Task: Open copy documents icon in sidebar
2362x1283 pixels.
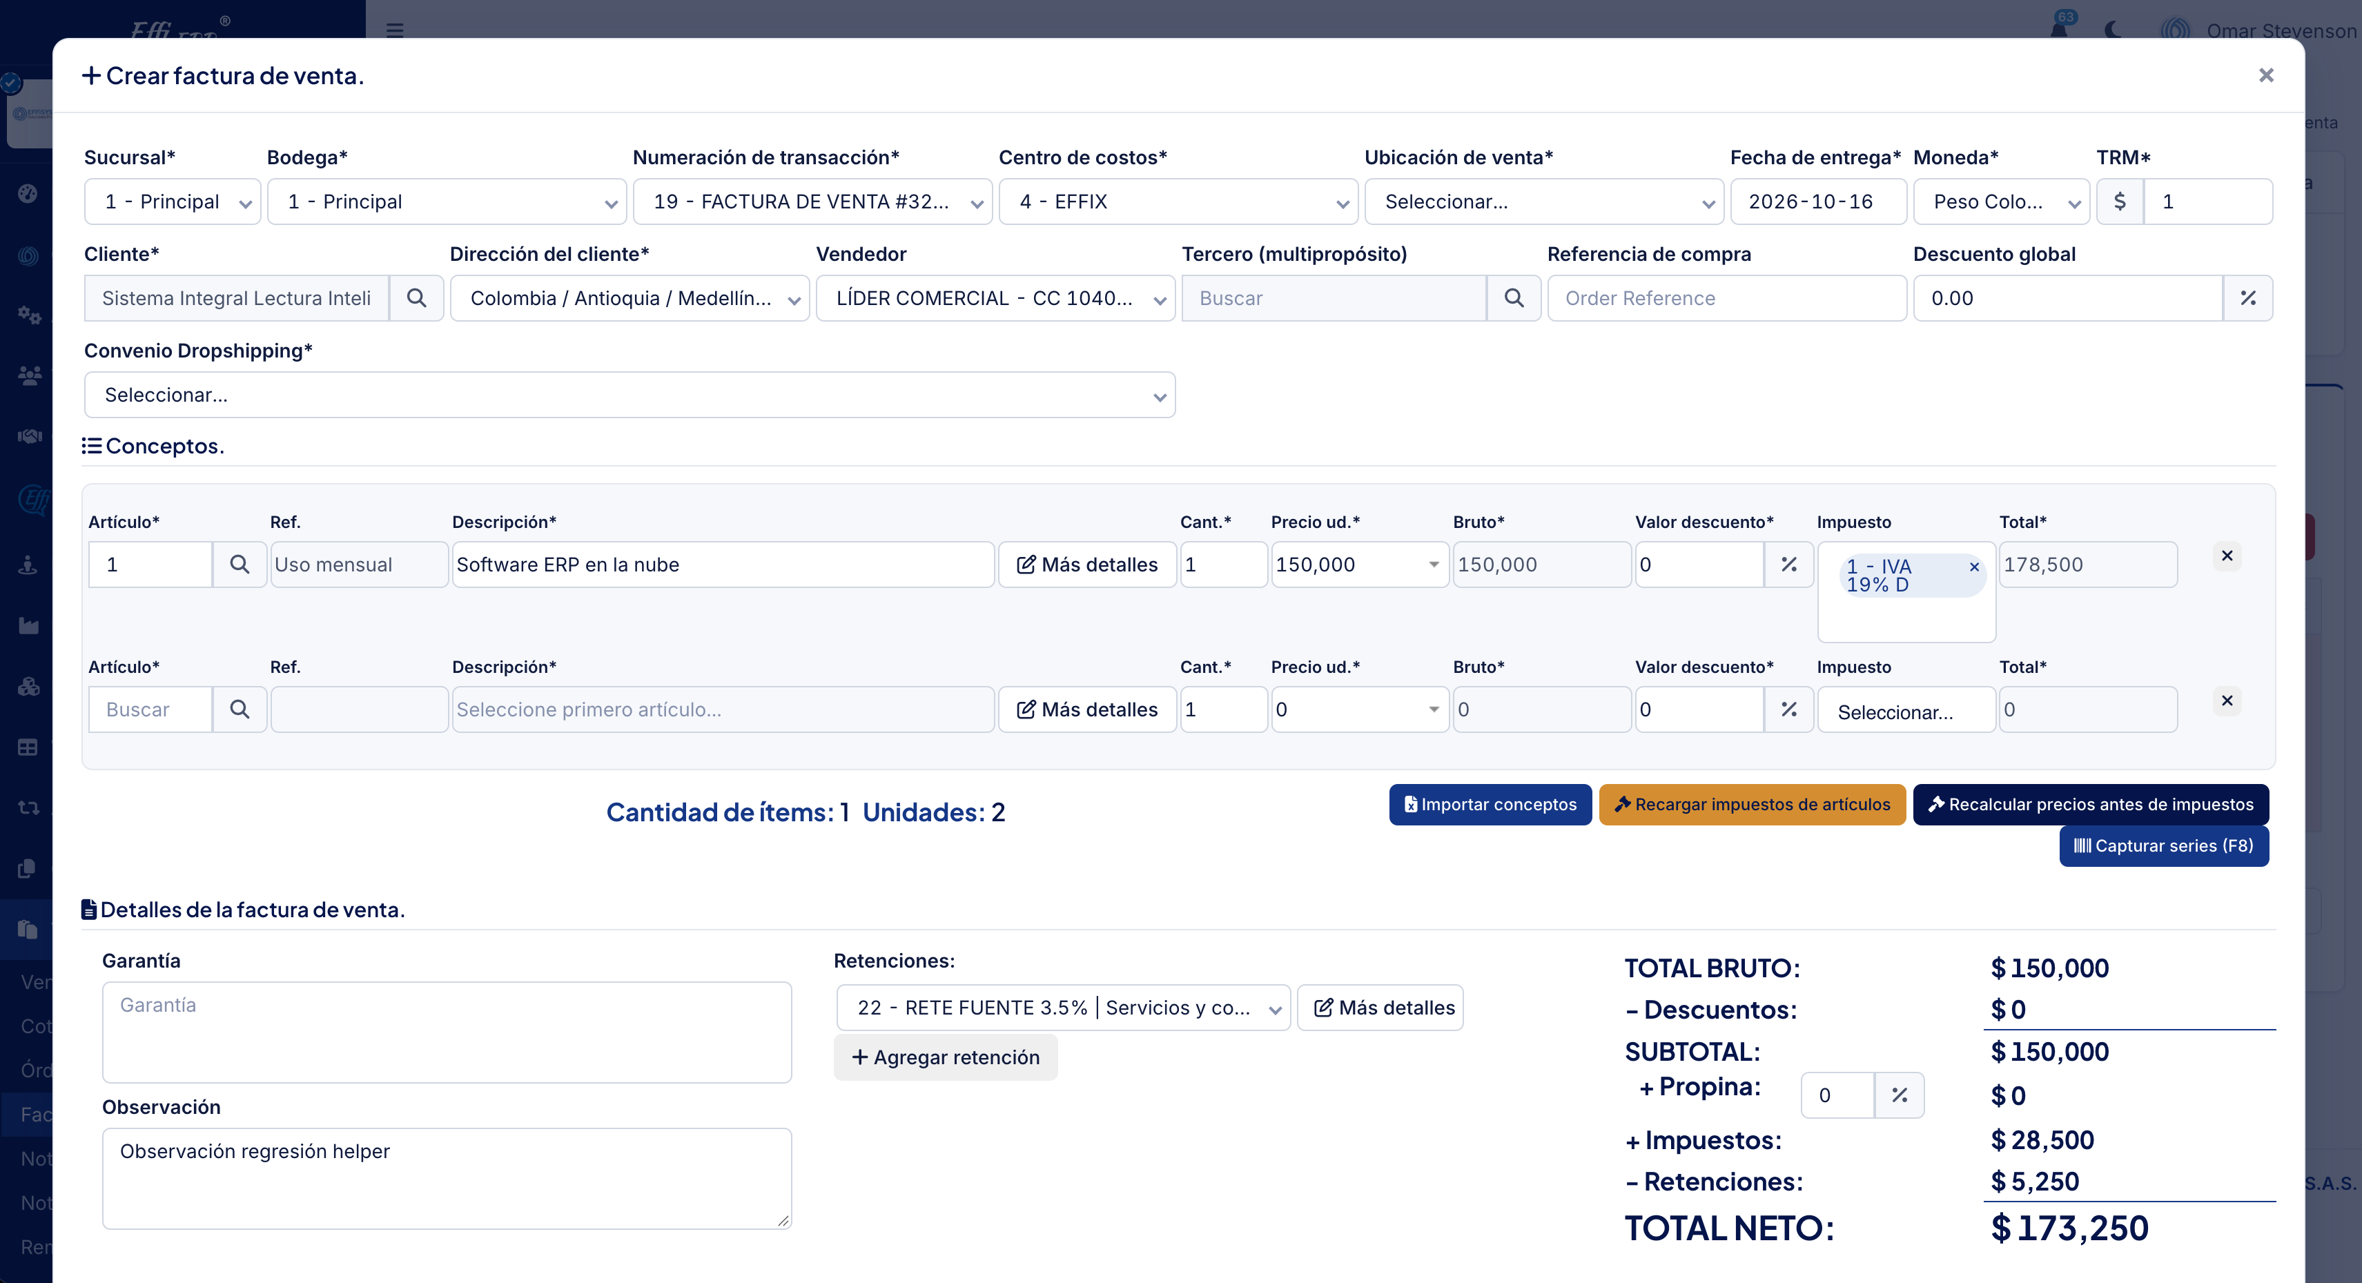Action: point(27,868)
